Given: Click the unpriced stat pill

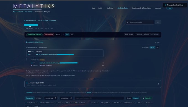Looking at the screenshot, I should [139, 35].
